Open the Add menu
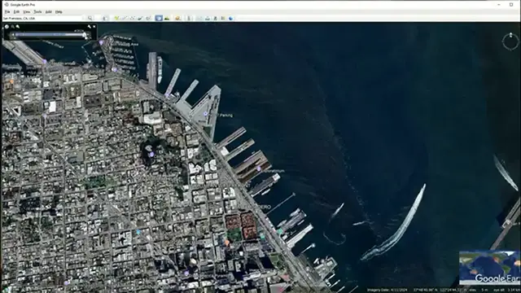The height and width of the screenshot is (293, 521). click(49, 11)
